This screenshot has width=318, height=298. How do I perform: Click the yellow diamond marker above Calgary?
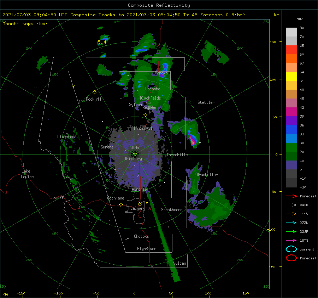(140, 204)
